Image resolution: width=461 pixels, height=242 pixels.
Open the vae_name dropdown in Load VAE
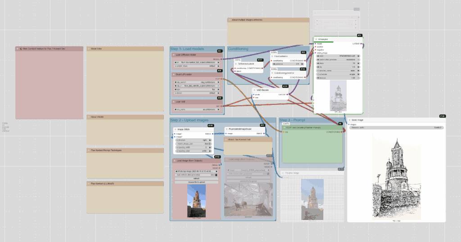point(196,110)
